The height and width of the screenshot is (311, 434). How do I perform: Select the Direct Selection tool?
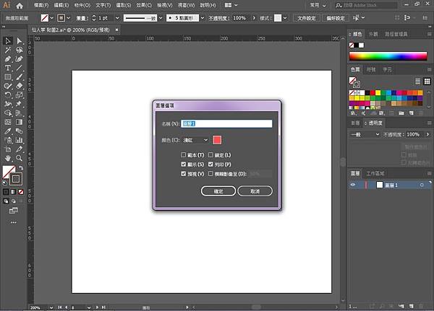(19, 41)
